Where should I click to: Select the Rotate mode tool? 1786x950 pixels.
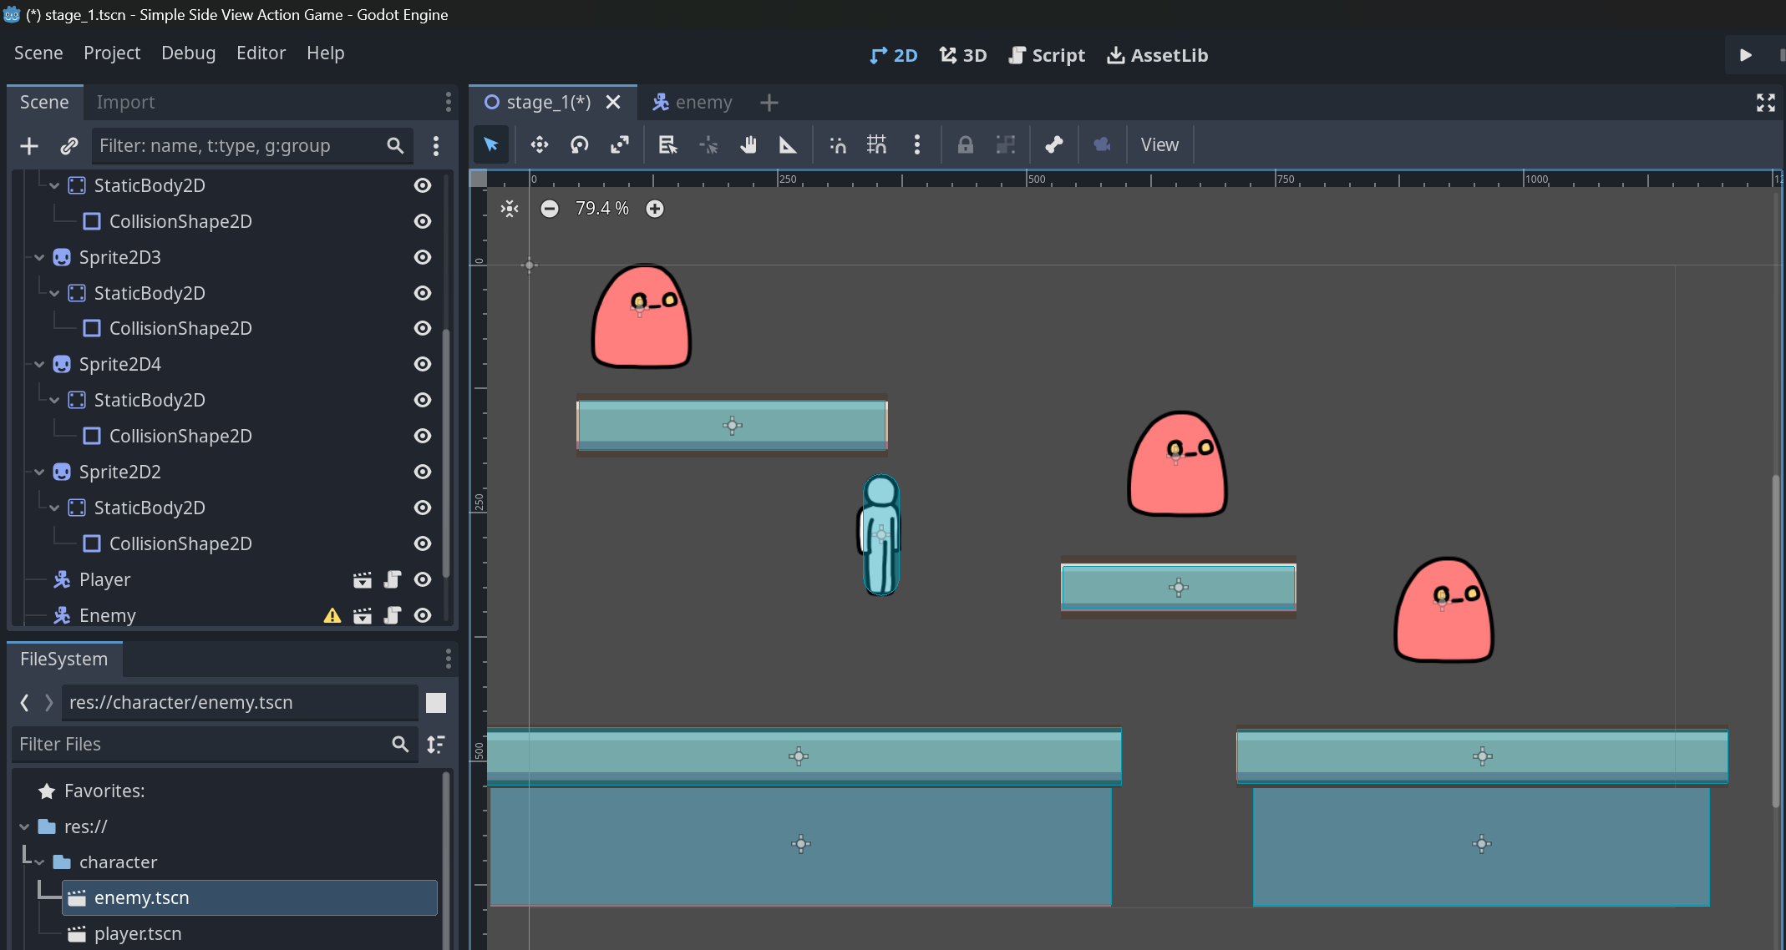click(579, 145)
